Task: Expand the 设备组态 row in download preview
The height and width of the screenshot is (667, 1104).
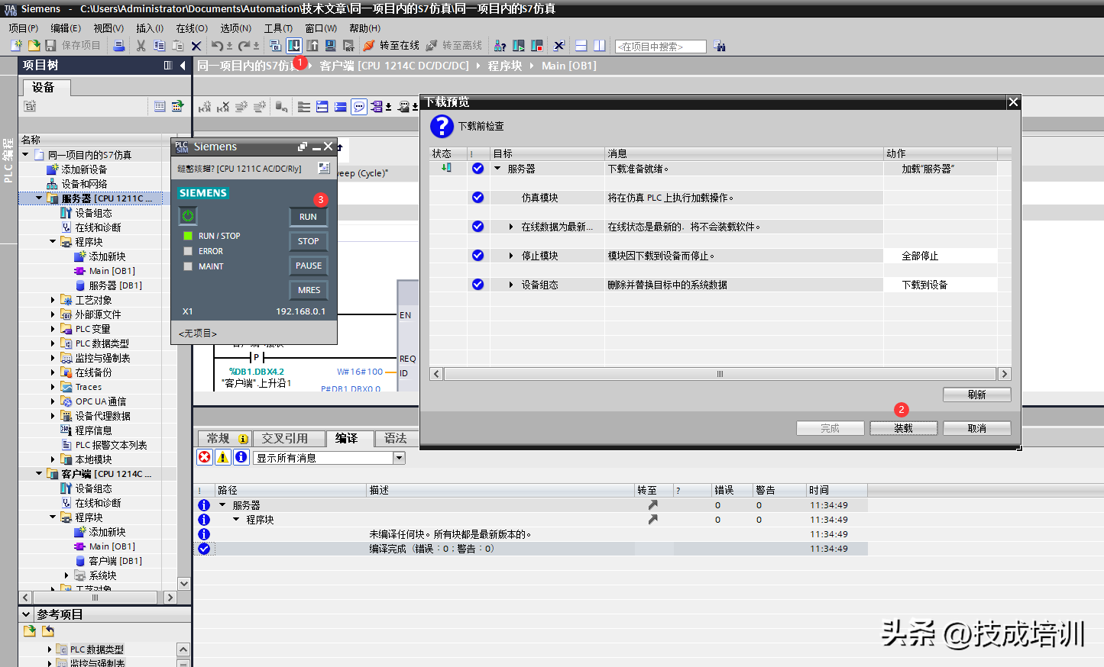Action: pyautogui.click(x=511, y=285)
